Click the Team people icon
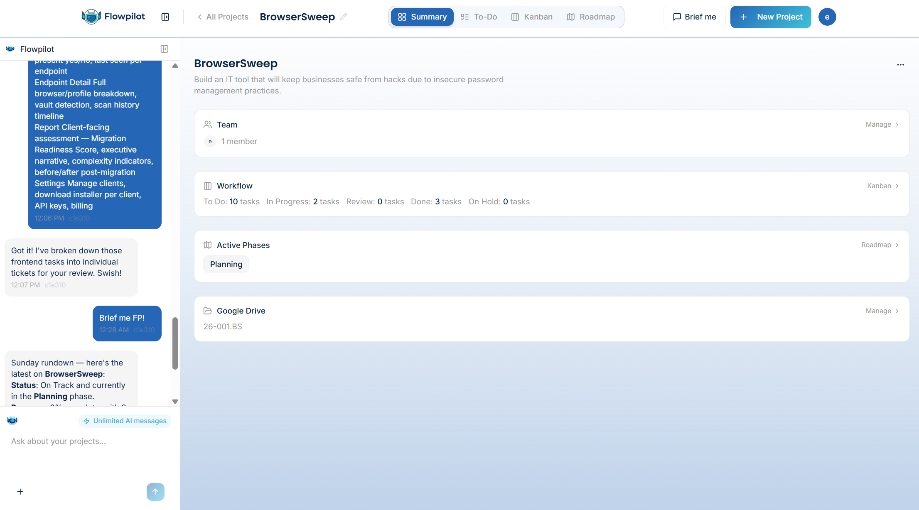Viewport: 919px width, 510px height. point(208,125)
